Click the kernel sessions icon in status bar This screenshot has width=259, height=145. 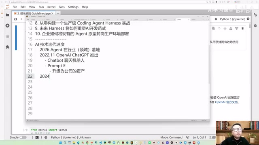pyautogui.click(x=46, y=137)
